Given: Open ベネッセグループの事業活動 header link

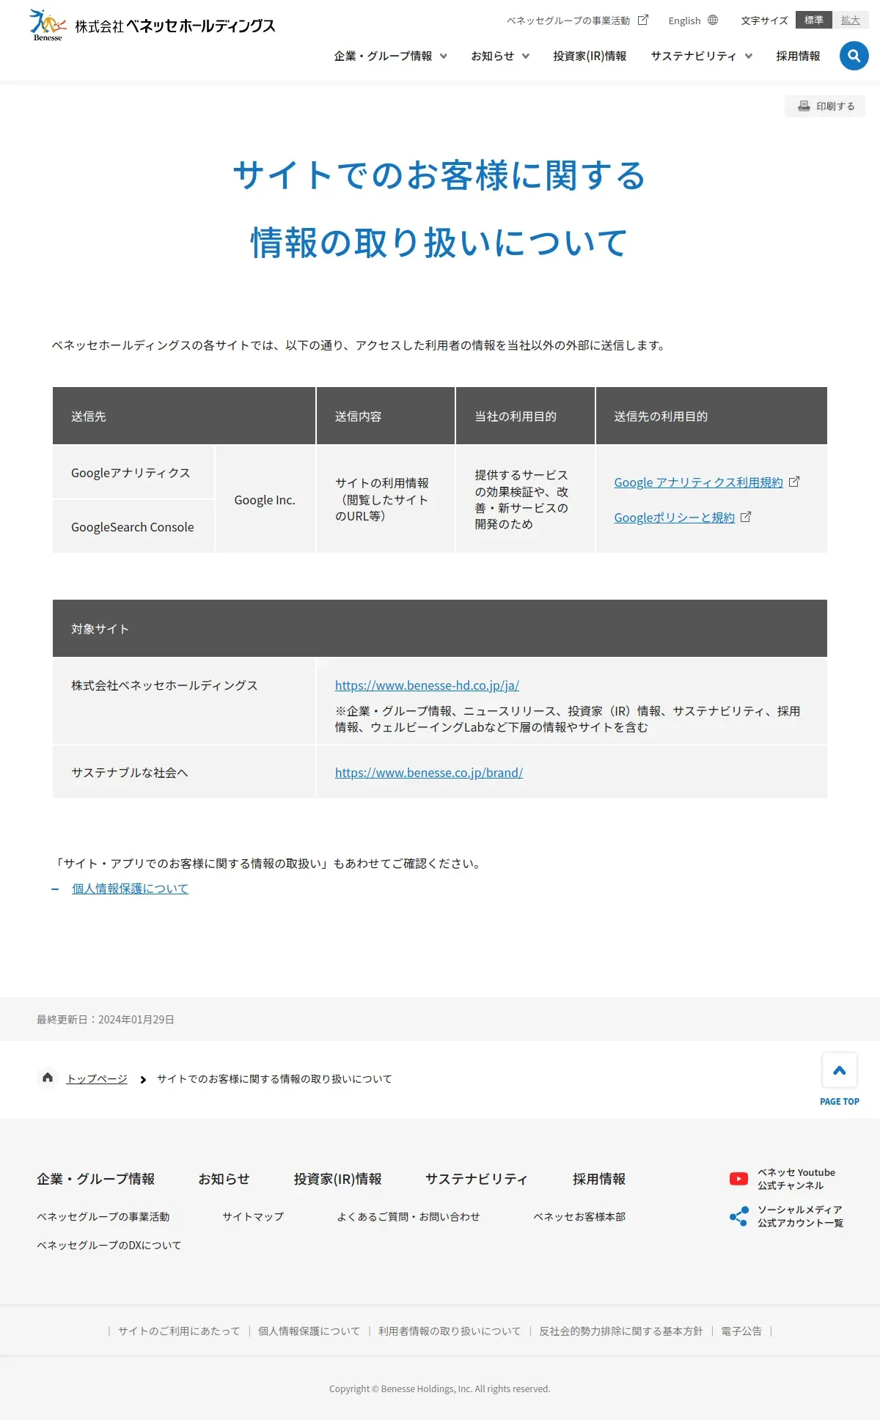Looking at the screenshot, I should 568,21.
